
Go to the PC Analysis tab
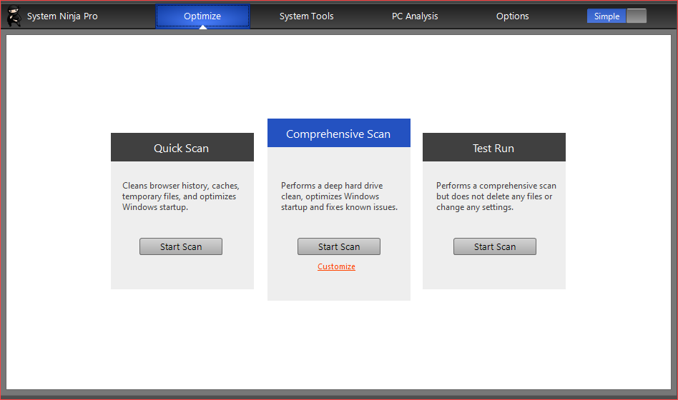[415, 16]
